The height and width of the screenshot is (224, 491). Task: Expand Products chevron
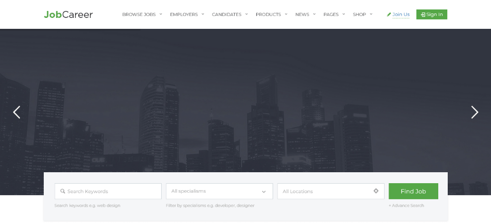(x=286, y=14)
